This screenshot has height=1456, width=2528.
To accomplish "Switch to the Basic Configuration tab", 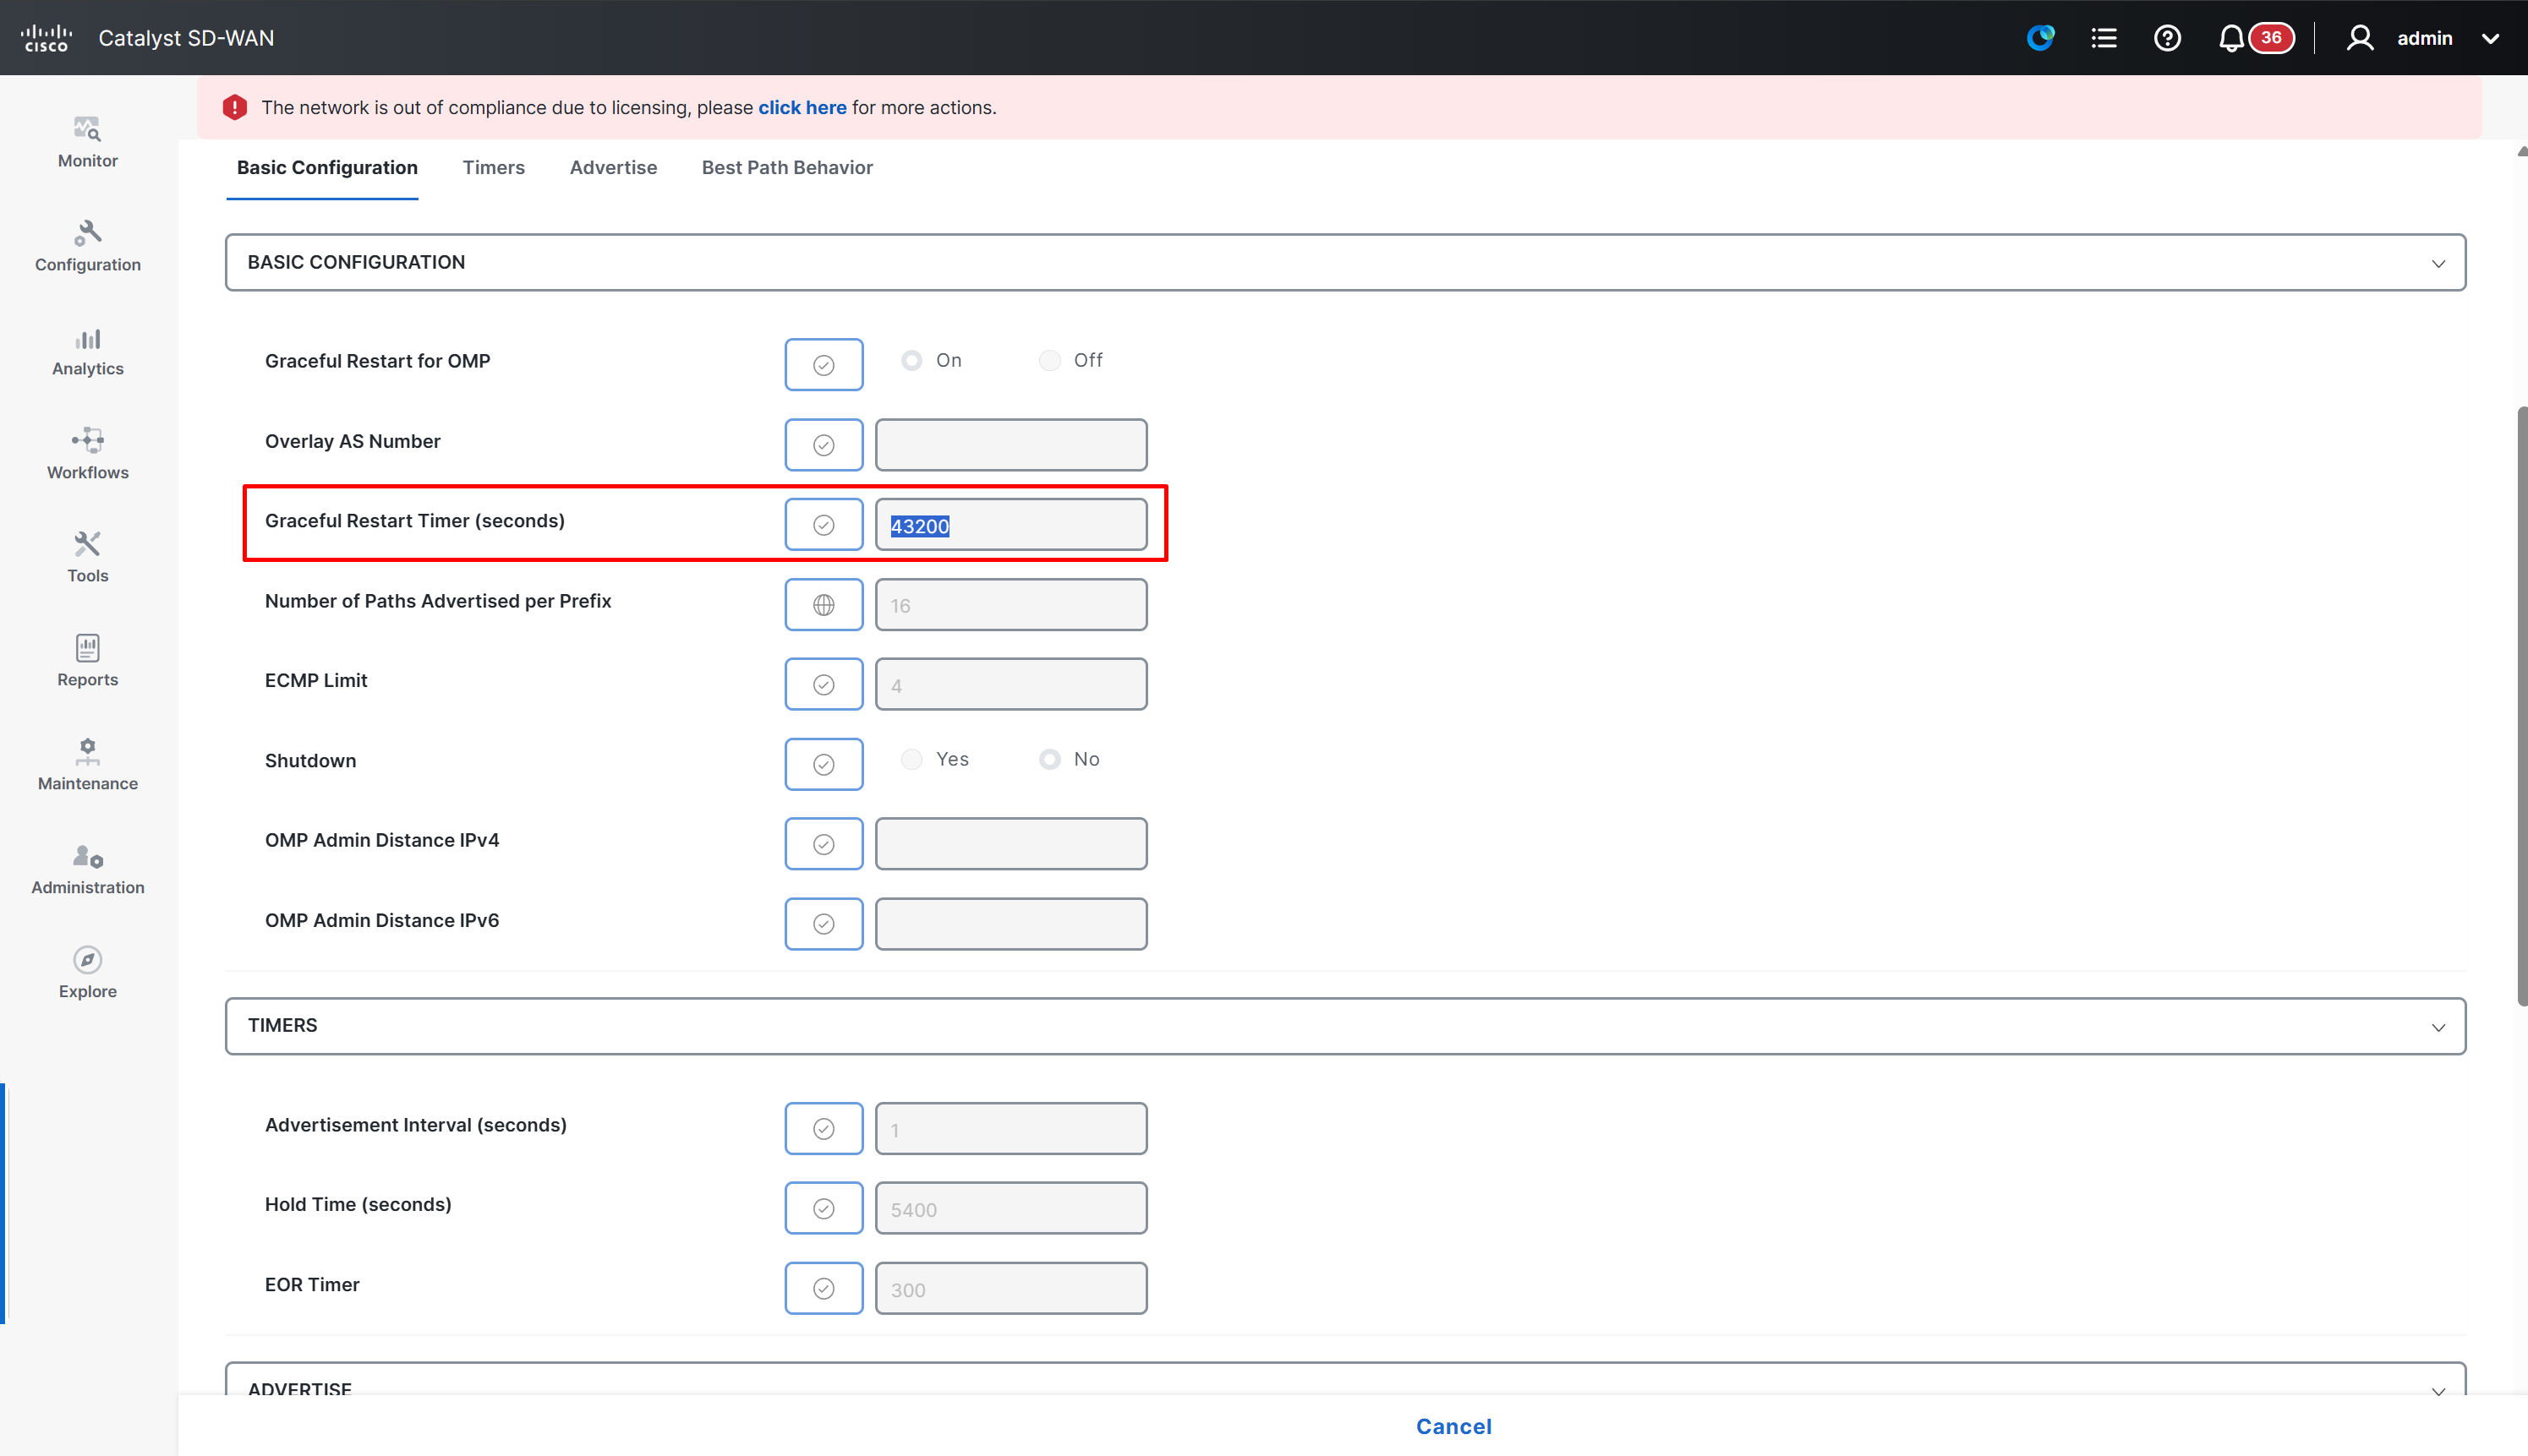I will (x=327, y=167).
